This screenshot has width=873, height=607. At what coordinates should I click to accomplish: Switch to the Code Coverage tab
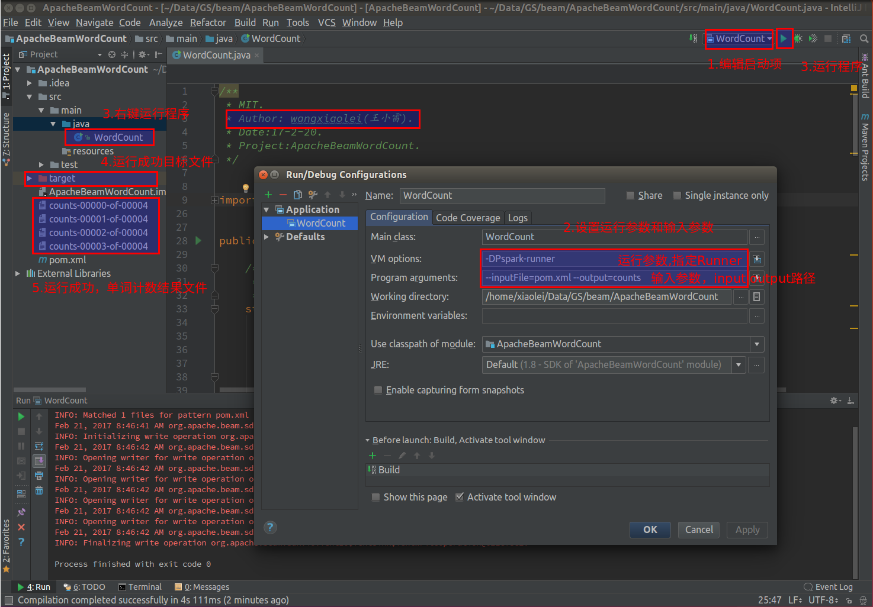point(468,218)
